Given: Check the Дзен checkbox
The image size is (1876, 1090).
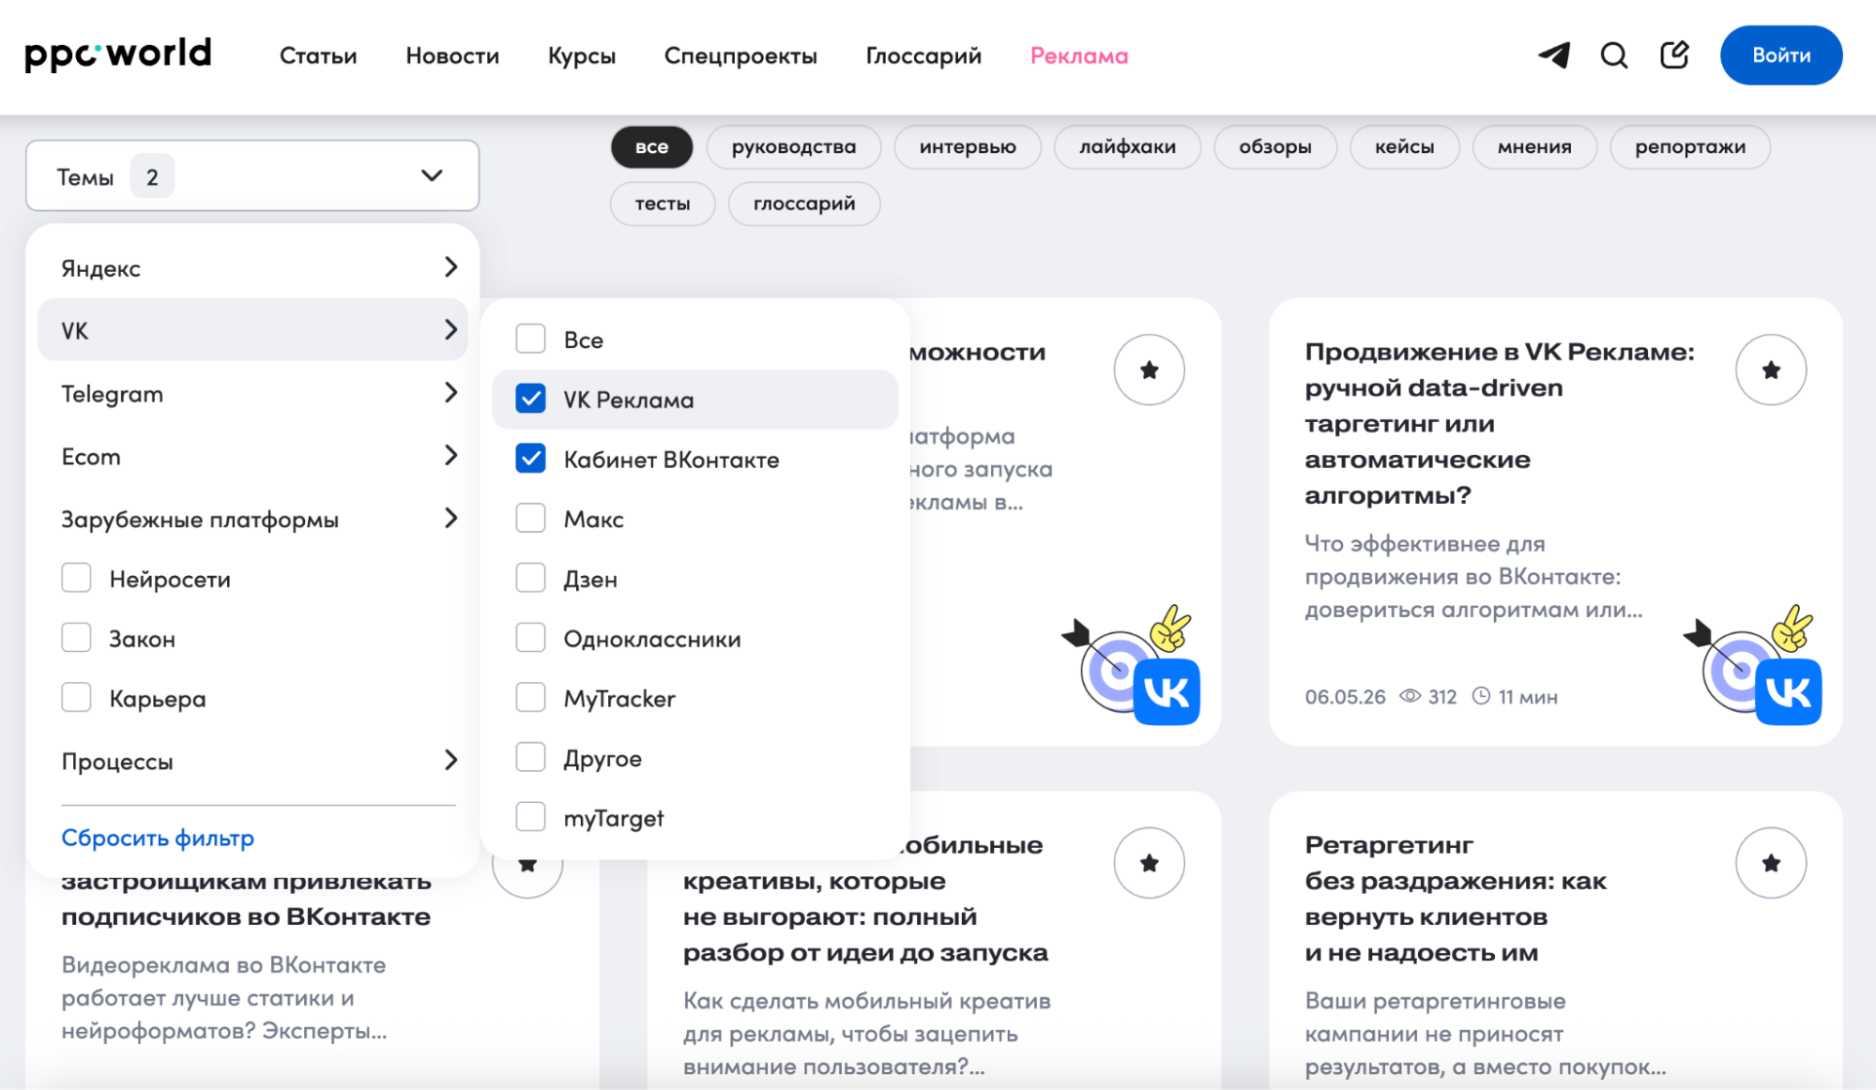Looking at the screenshot, I should [x=530, y=578].
